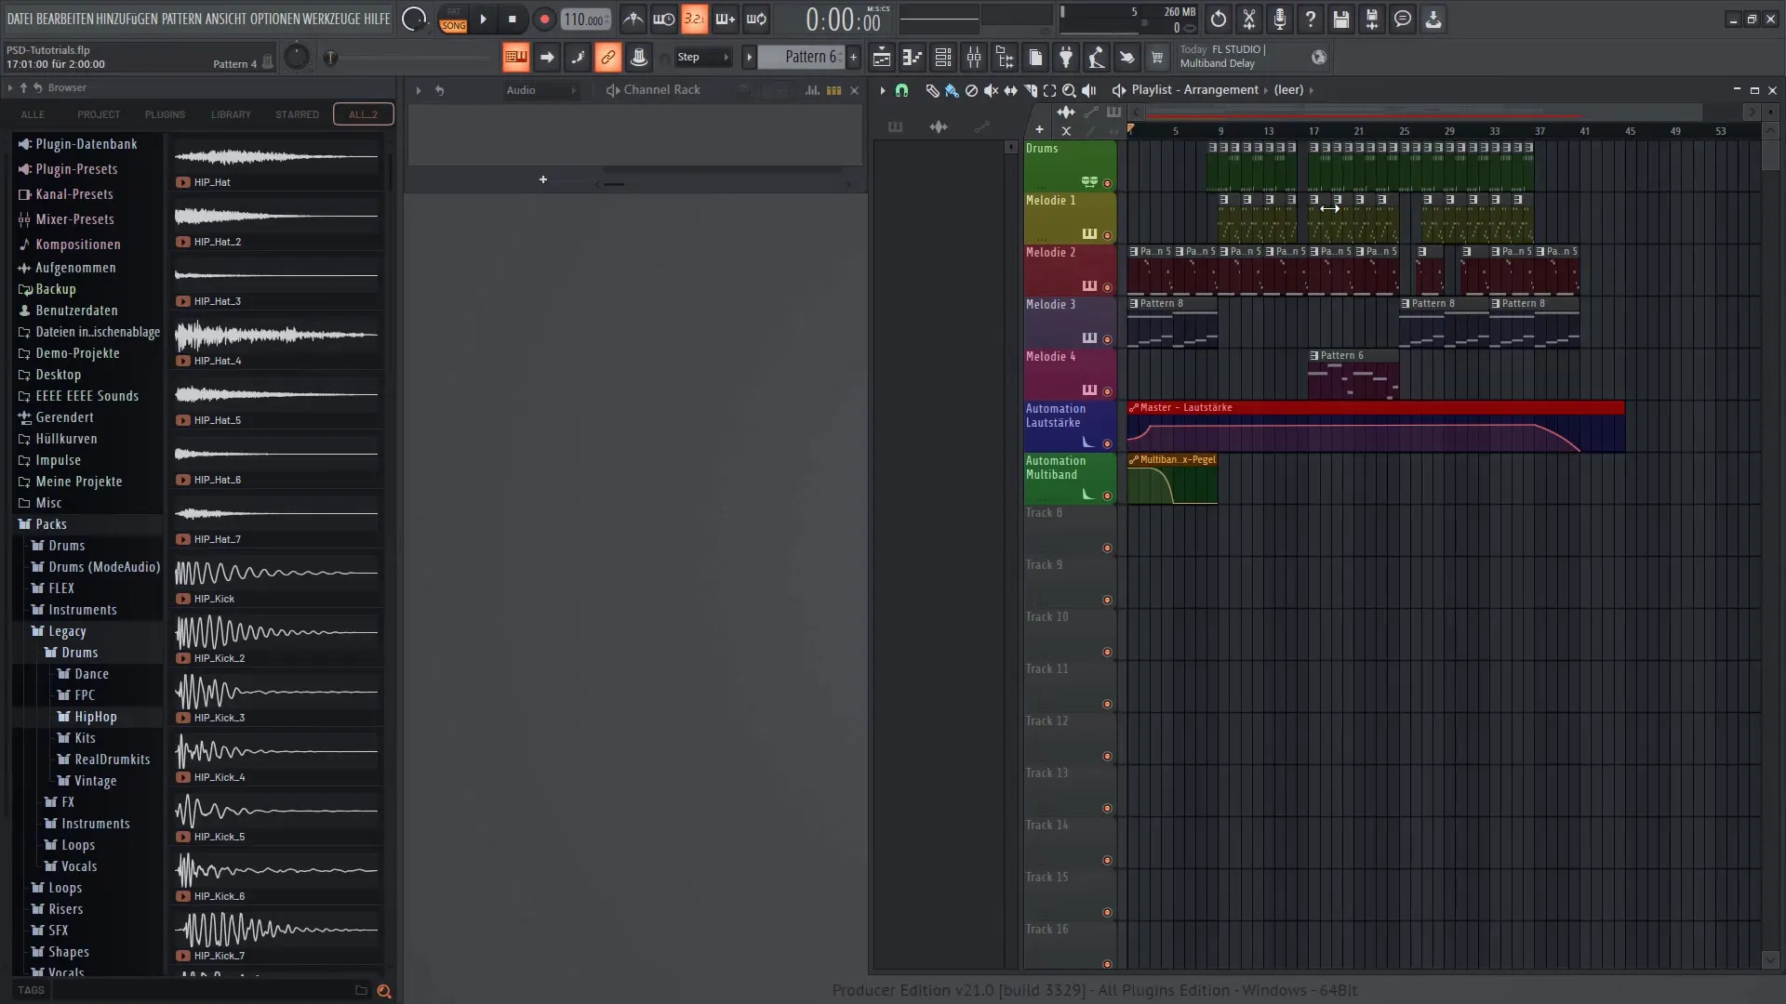
Task: Switch browser to LIBRARY tab
Action: (x=231, y=114)
